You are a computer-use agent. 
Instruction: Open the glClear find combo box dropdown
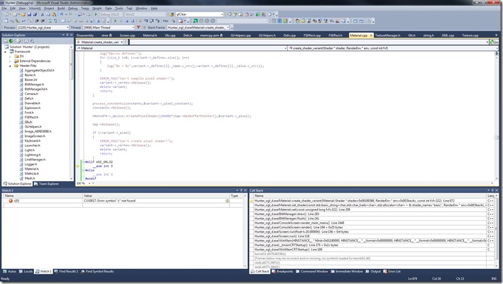(222, 15)
